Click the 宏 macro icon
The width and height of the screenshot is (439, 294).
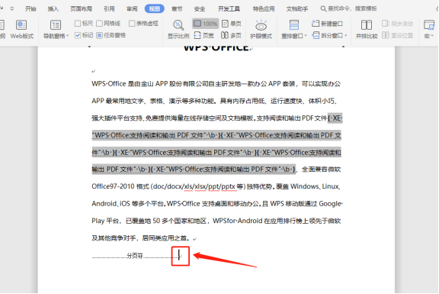click(428, 25)
